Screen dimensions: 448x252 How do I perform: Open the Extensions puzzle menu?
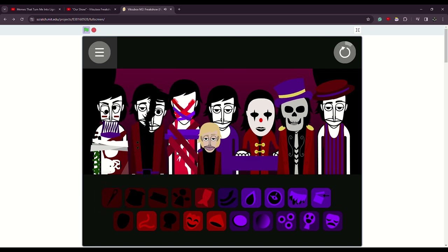coord(405,19)
